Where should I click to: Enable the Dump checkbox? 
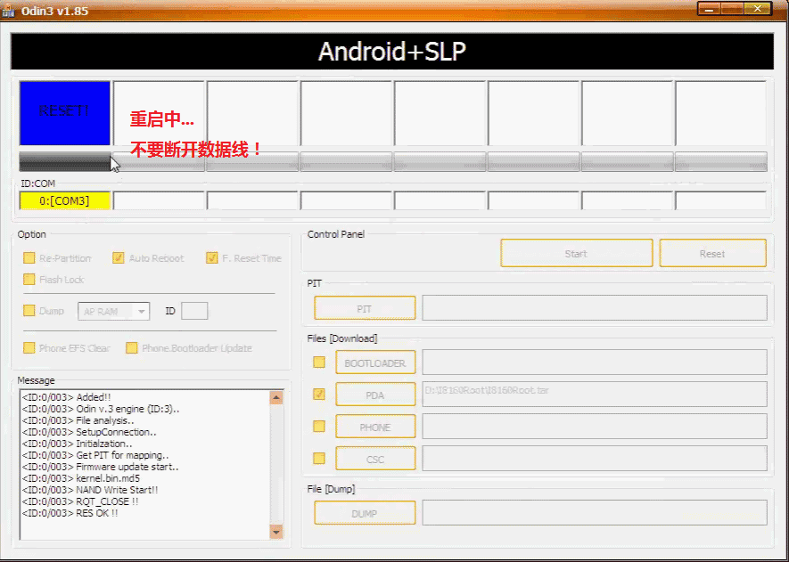coord(29,311)
